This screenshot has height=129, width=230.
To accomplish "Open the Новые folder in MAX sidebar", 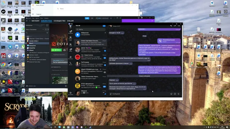I will coord(70,50).
